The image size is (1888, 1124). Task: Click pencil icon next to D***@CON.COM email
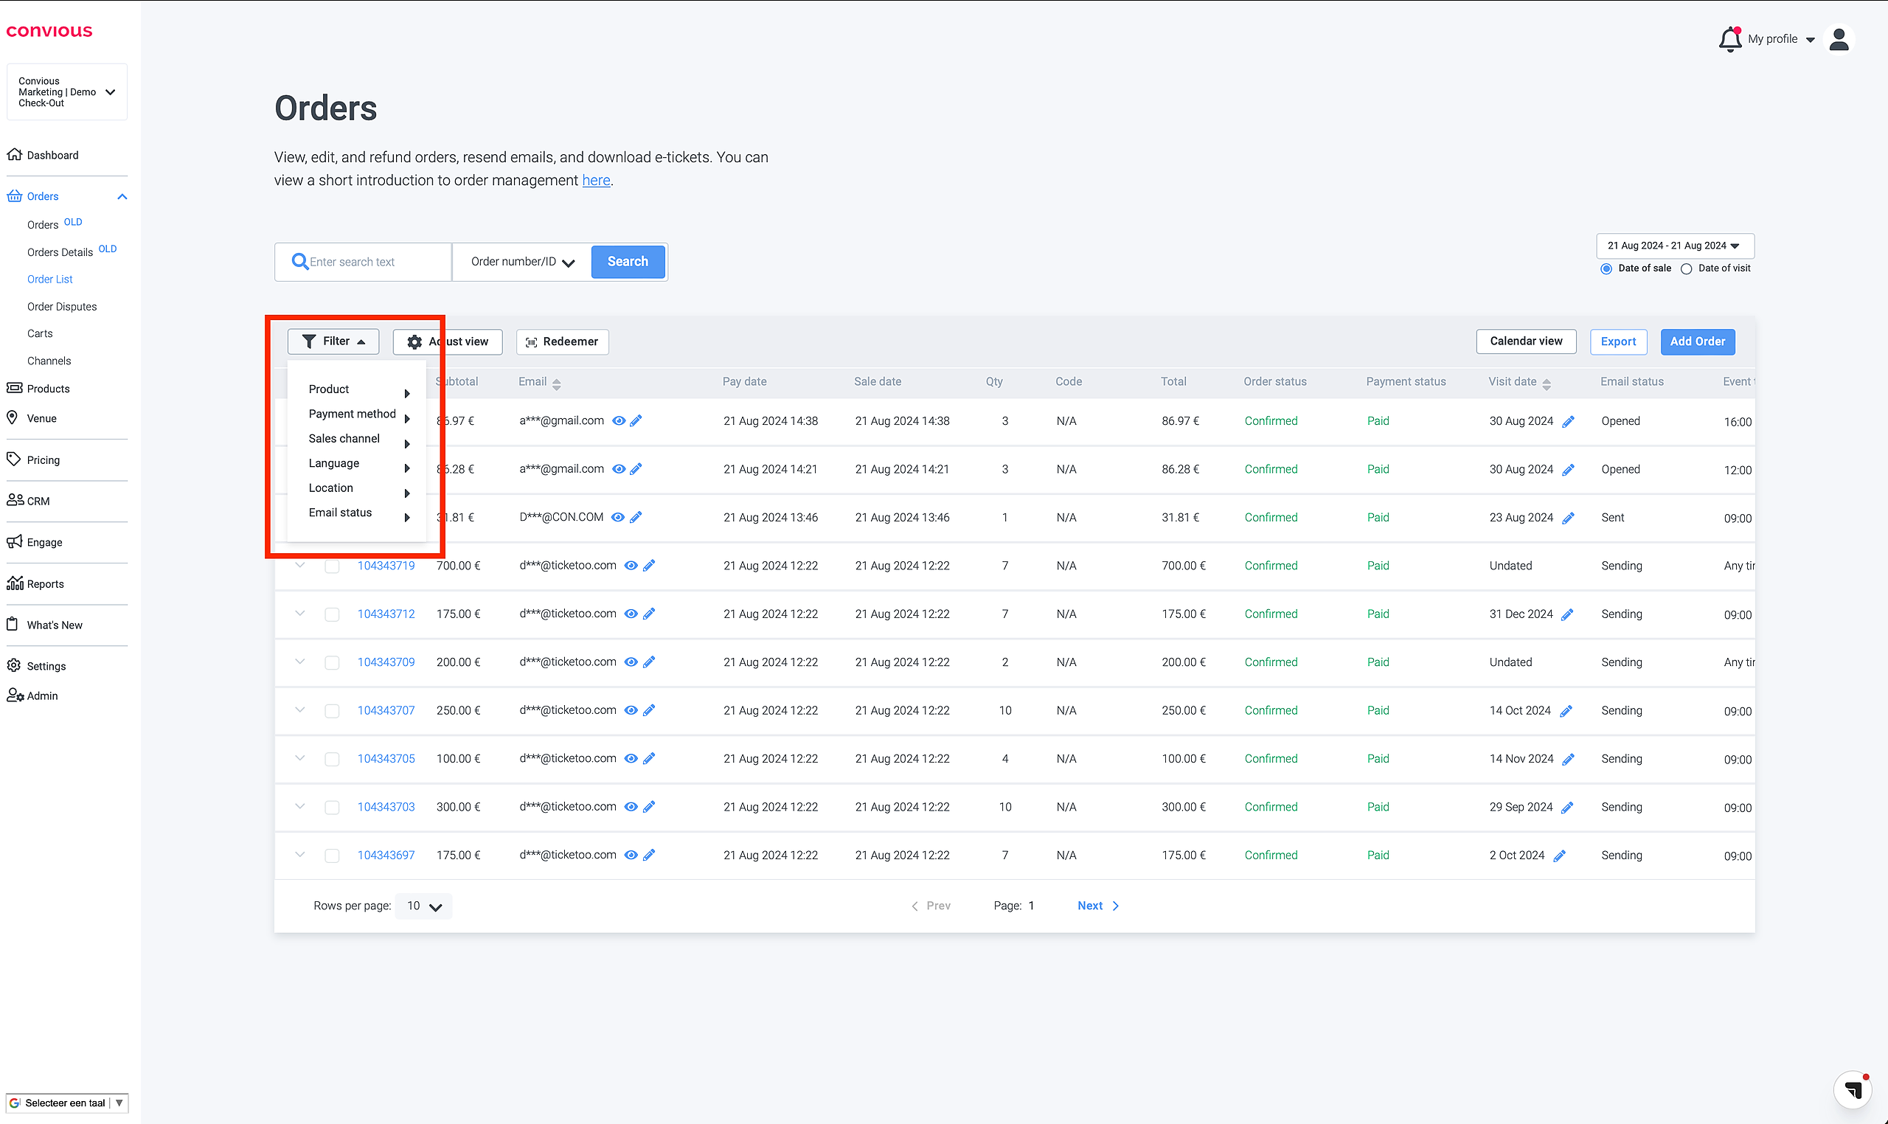coord(636,517)
